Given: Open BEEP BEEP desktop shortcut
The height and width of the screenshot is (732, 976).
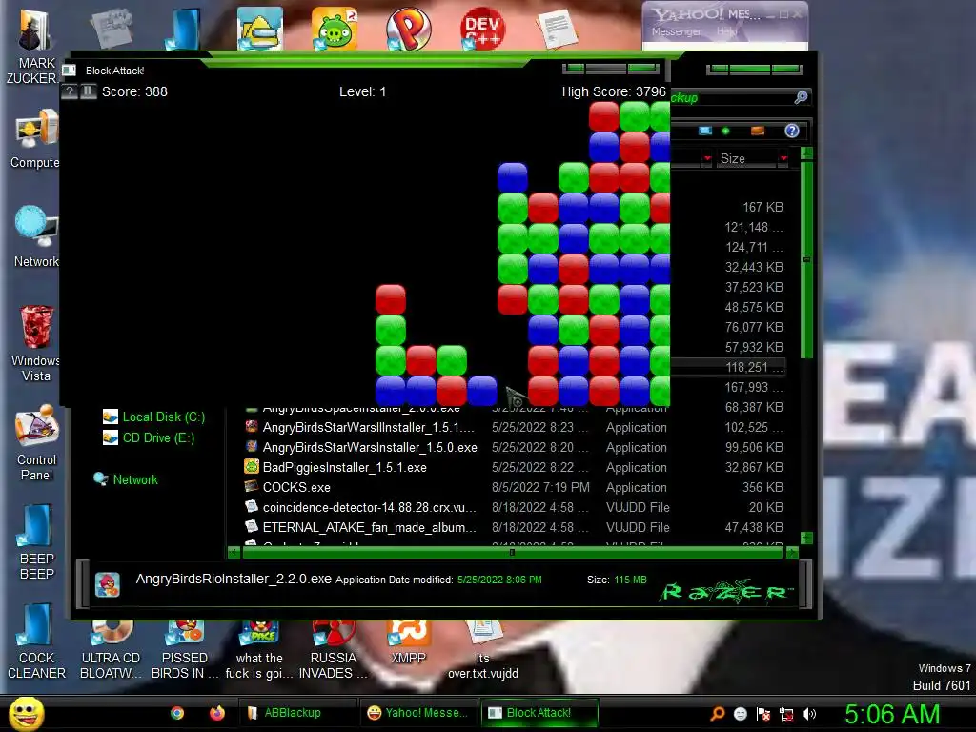Looking at the screenshot, I should click(x=36, y=542).
